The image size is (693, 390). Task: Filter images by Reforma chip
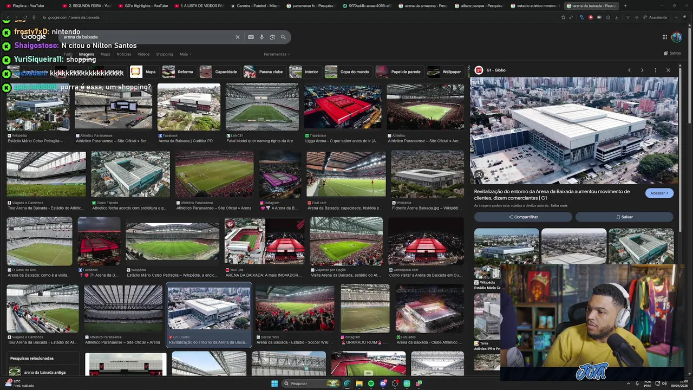tap(178, 71)
